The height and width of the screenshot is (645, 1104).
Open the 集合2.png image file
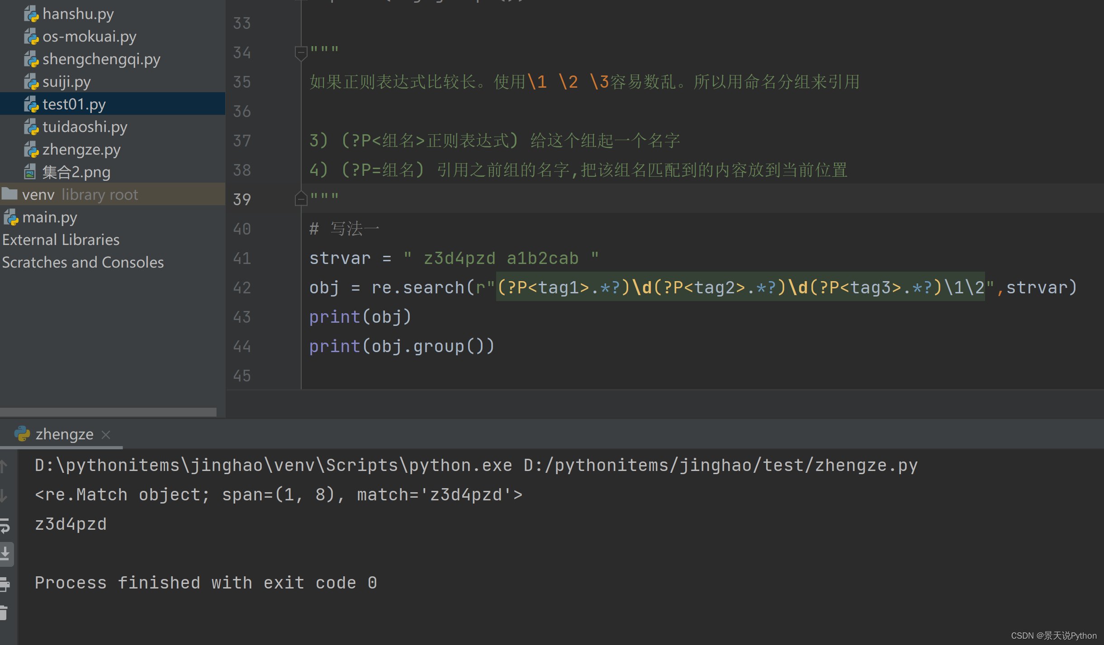tap(76, 172)
